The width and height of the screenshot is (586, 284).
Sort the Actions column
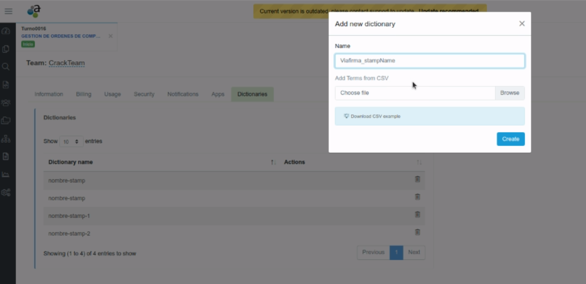pyautogui.click(x=419, y=162)
